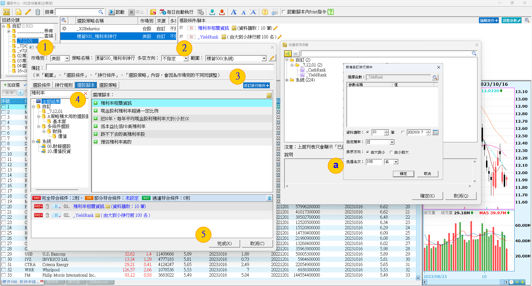Select the 由小到大 sort radio button

[x=391, y=152]
